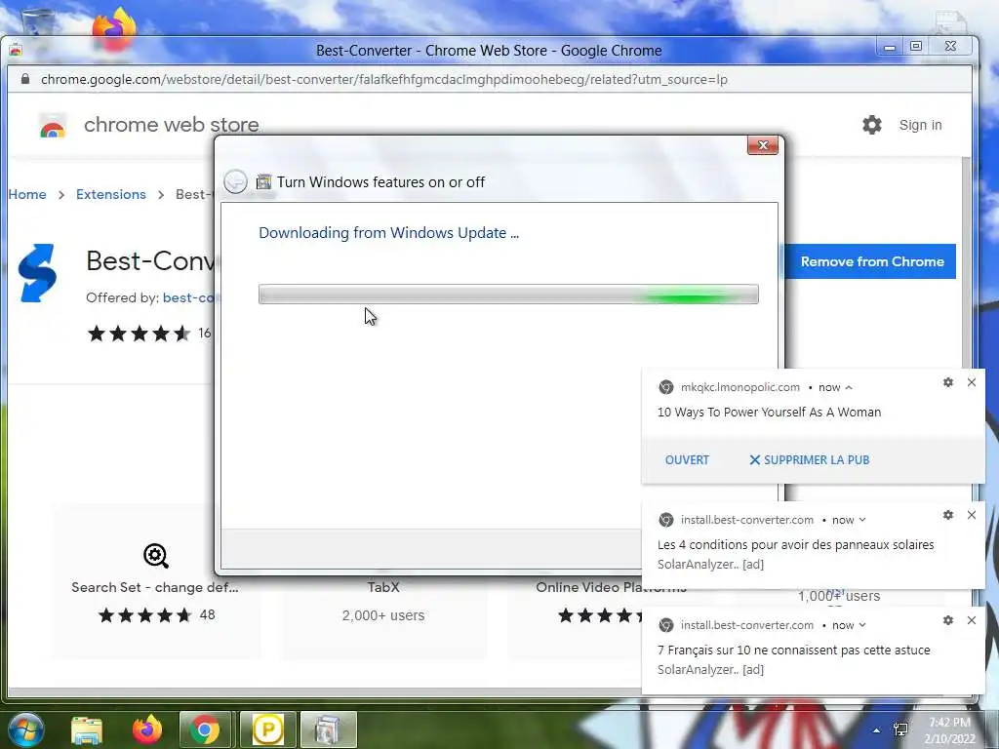The height and width of the screenshot is (749, 999).
Task: Dismiss the panneaux solaires notification
Action: pos(972,515)
